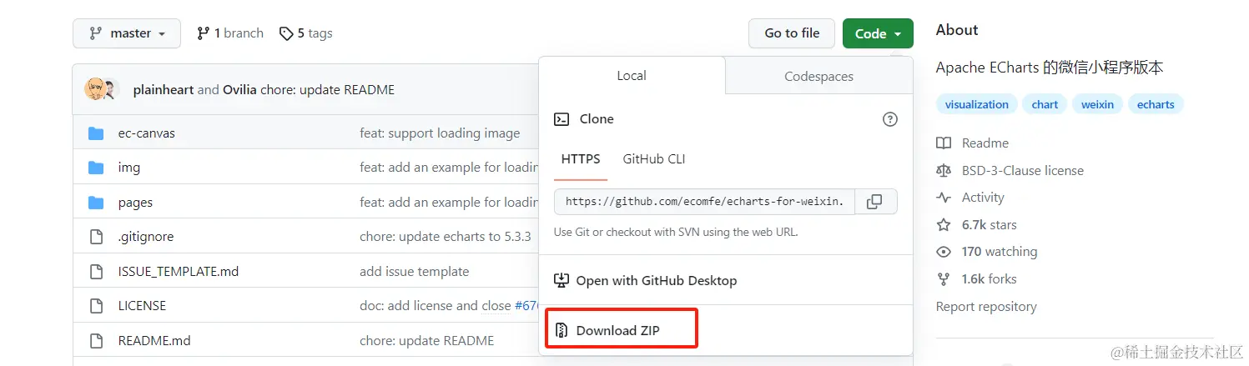
Task: Click the Report repository link
Action: [986, 307]
